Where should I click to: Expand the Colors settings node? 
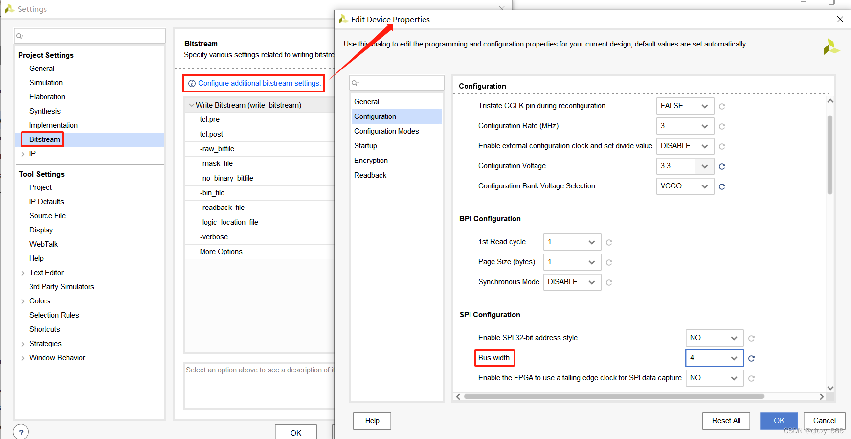(x=23, y=301)
